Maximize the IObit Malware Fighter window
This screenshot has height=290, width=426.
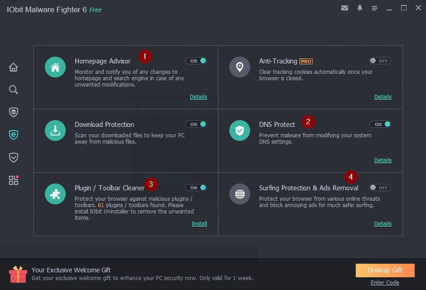click(x=404, y=8)
